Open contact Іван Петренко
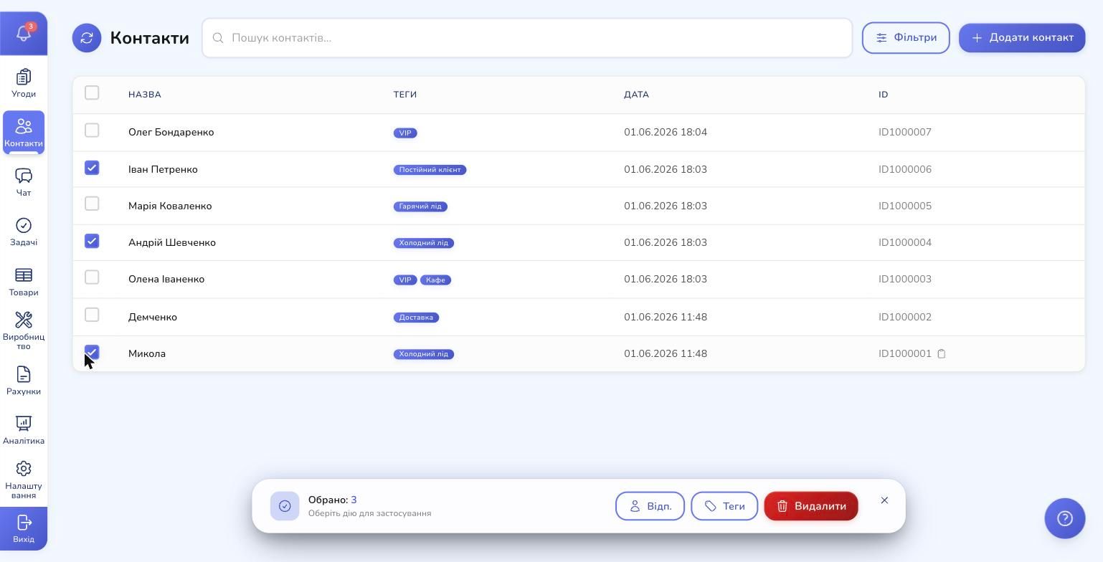Viewport: 1103px width, 562px height. point(163,169)
